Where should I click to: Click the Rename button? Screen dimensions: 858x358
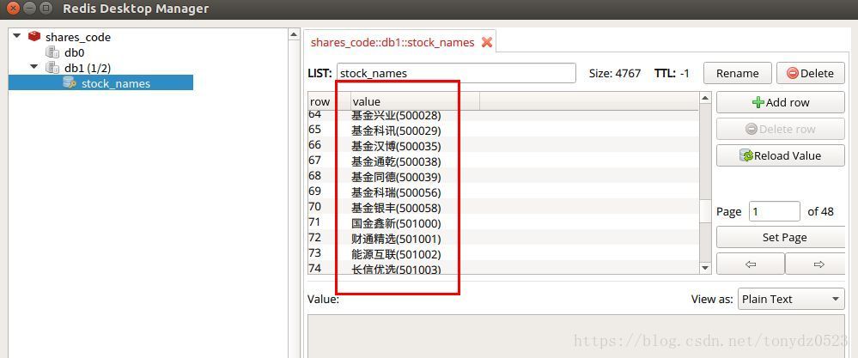[x=737, y=73]
